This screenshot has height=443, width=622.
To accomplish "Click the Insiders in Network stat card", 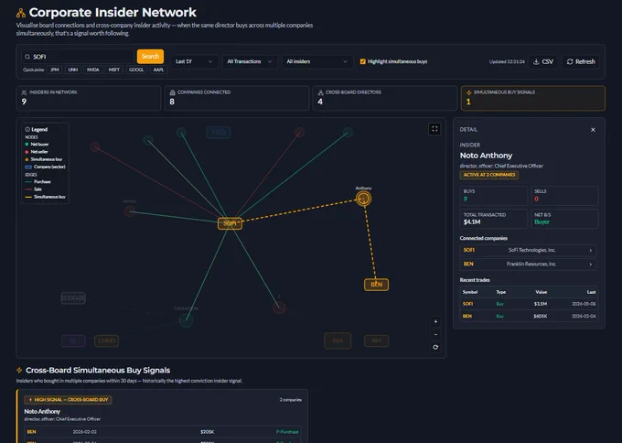I will [x=89, y=98].
